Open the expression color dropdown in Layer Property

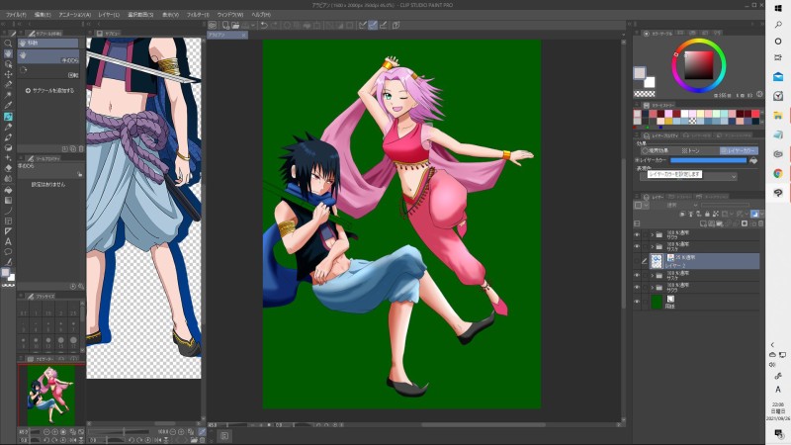coord(688,176)
